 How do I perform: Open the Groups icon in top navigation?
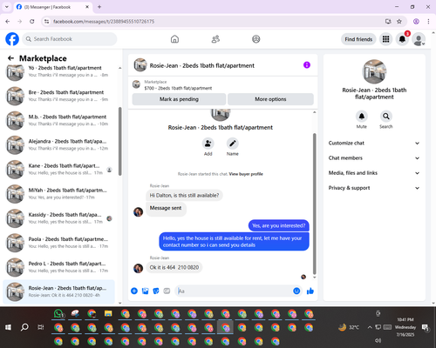point(256,39)
